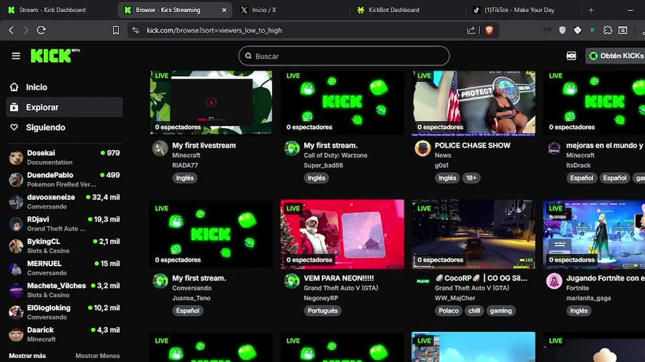Open the hamburger sidebar menu
The width and height of the screenshot is (645, 362).
[16, 56]
